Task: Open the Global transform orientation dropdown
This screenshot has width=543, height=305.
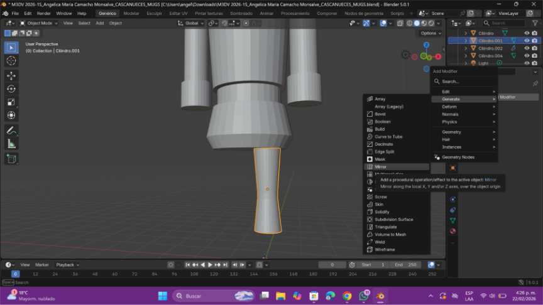Action: (x=192, y=23)
